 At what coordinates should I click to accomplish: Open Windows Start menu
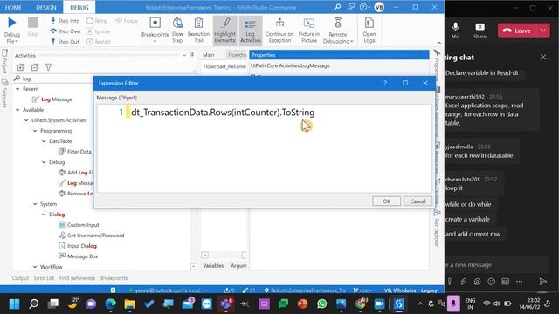pos(14,304)
